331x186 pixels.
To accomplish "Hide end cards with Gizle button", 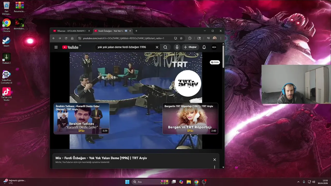I will [x=215, y=62].
